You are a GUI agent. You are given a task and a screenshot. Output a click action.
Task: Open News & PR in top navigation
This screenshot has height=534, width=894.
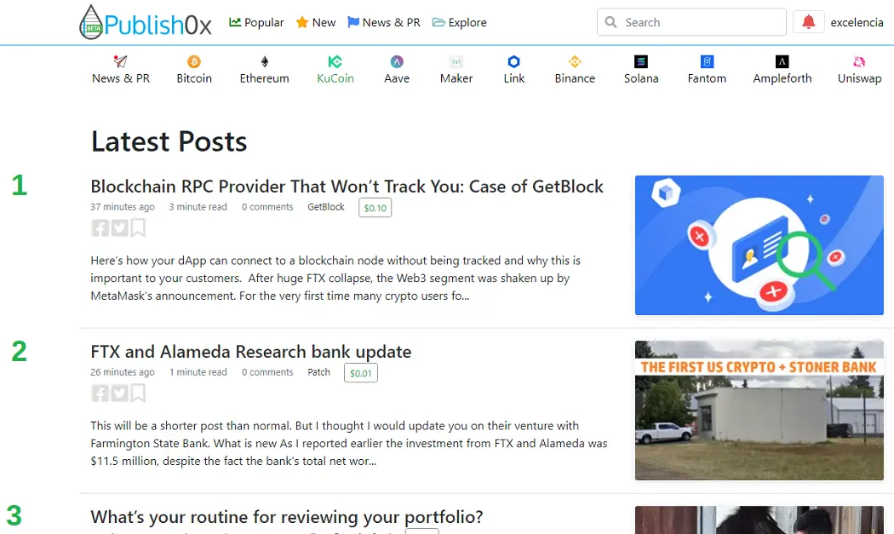click(x=384, y=22)
